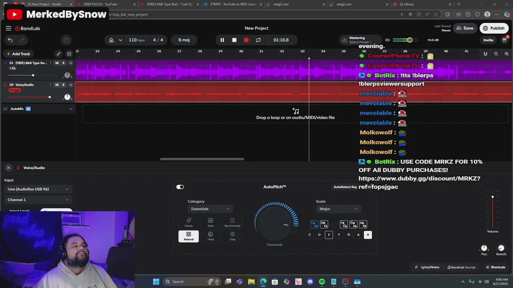The width and height of the screenshot is (513, 288).
Task: Edit the 110 bpm tempo value
Action: coord(137,40)
